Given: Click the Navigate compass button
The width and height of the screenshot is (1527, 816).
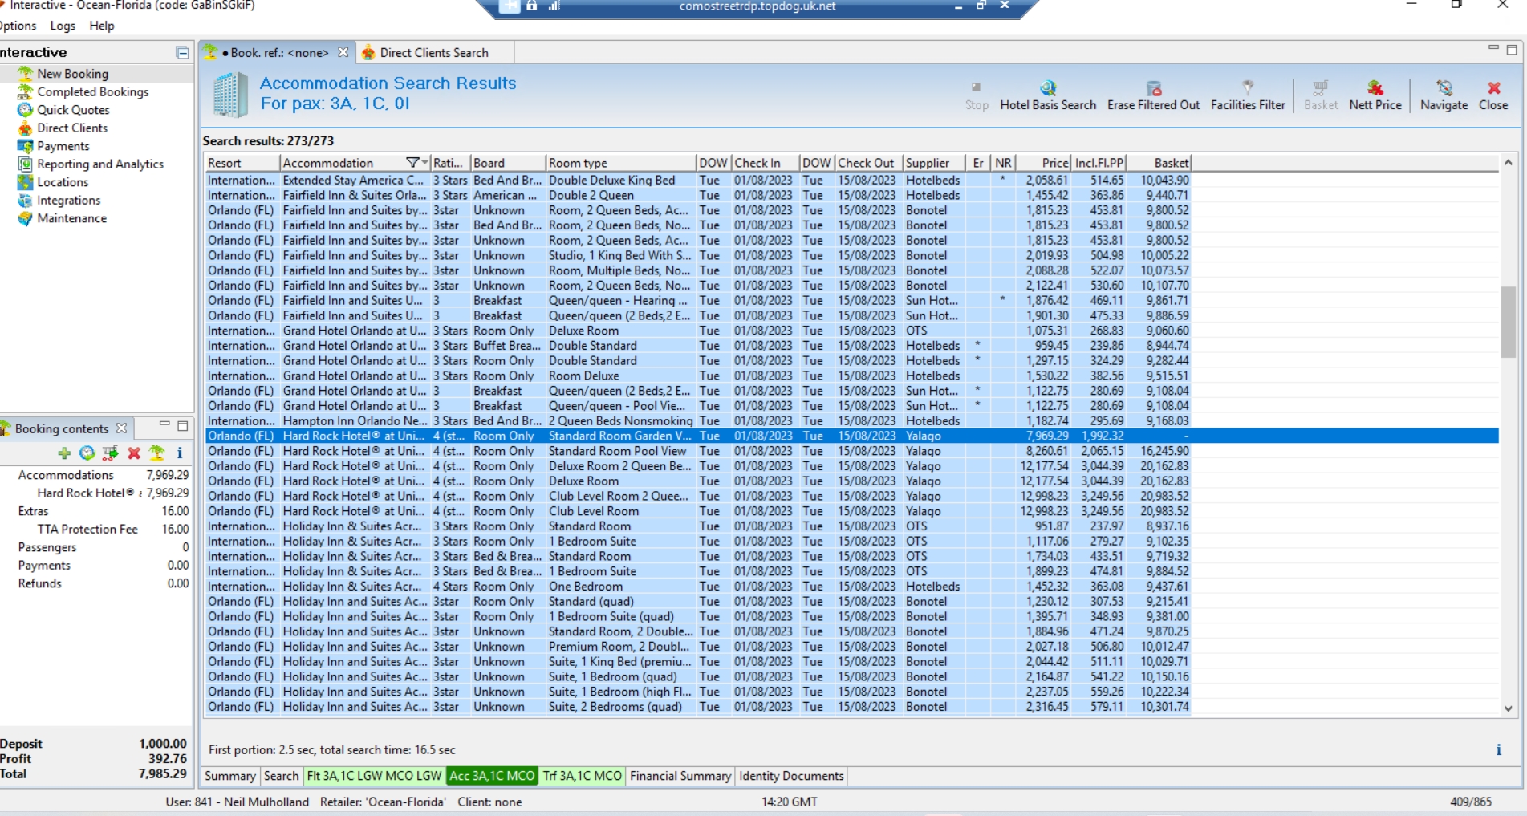Looking at the screenshot, I should [x=1444, y=95].
